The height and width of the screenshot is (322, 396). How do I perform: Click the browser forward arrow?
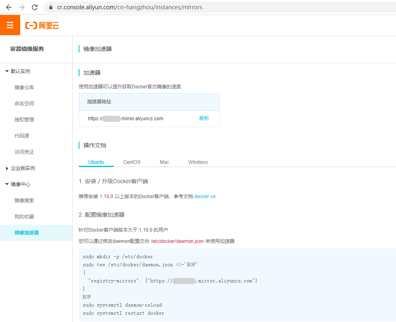tap(22, 7)
